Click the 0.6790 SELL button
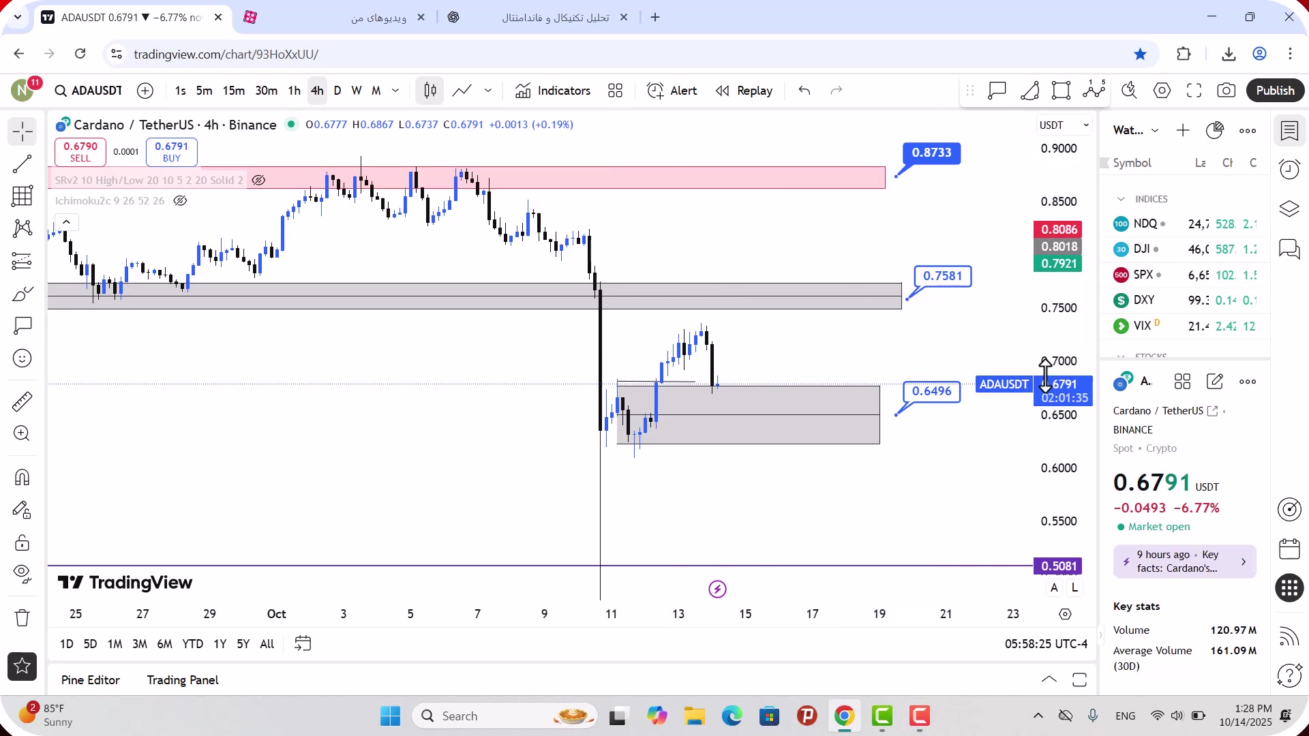The image size is (1309, 736). (80, 152)
